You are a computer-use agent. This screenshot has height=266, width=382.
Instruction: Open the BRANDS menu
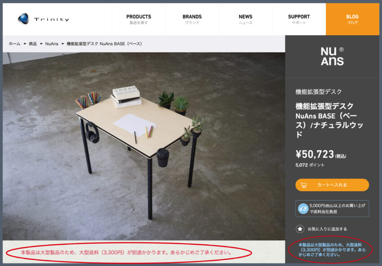coord(192,19)
